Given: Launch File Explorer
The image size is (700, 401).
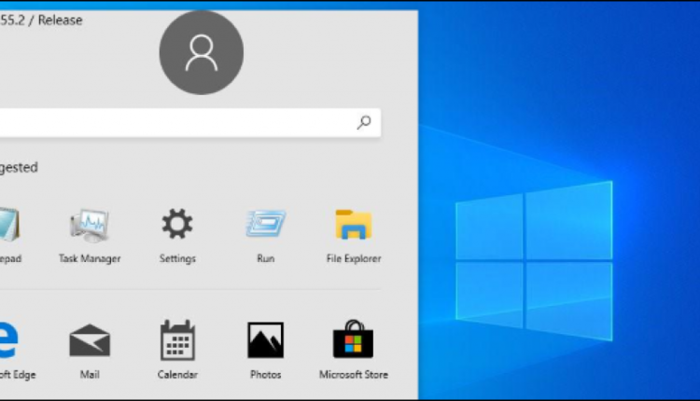Looking at the screenshot, I should (354, 237).
